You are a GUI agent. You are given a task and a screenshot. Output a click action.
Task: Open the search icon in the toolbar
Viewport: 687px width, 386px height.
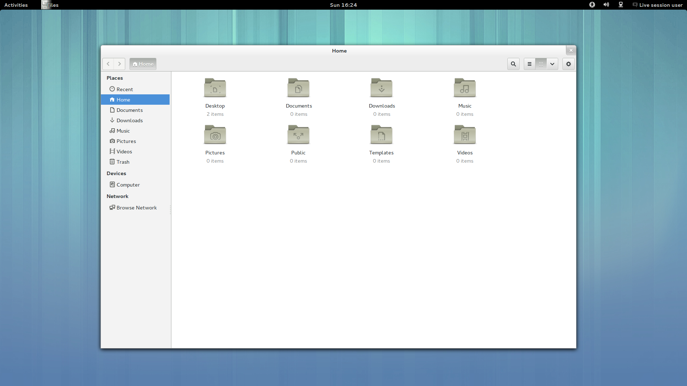coord(513,64)
